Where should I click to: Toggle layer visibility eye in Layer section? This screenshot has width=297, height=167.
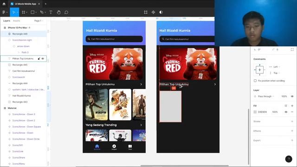point(292,96)
